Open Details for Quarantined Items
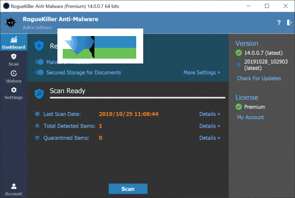The image size is (295, 198). pos(210,138)
